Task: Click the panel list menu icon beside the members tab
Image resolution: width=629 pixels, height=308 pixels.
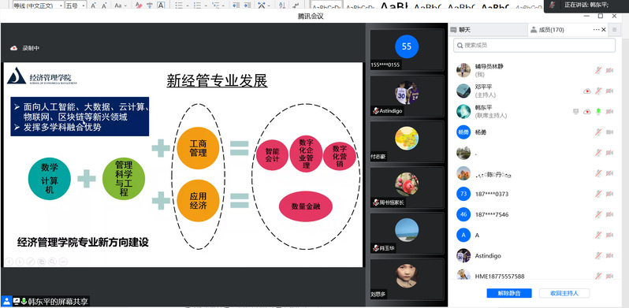Action: tap(614, 30)
